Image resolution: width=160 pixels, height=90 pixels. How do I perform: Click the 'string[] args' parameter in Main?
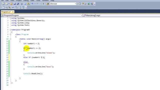[x=43, y=39]
